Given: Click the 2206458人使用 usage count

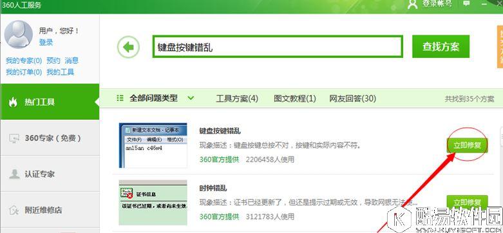Looking at the screenshot, I should point(270,159).
